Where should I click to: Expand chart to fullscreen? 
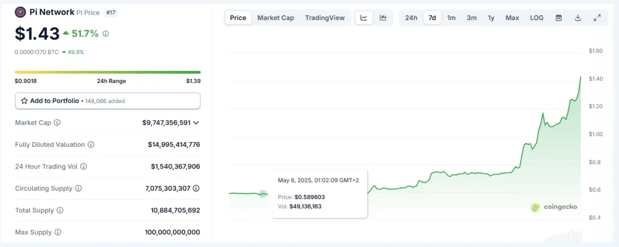(597, 18)
